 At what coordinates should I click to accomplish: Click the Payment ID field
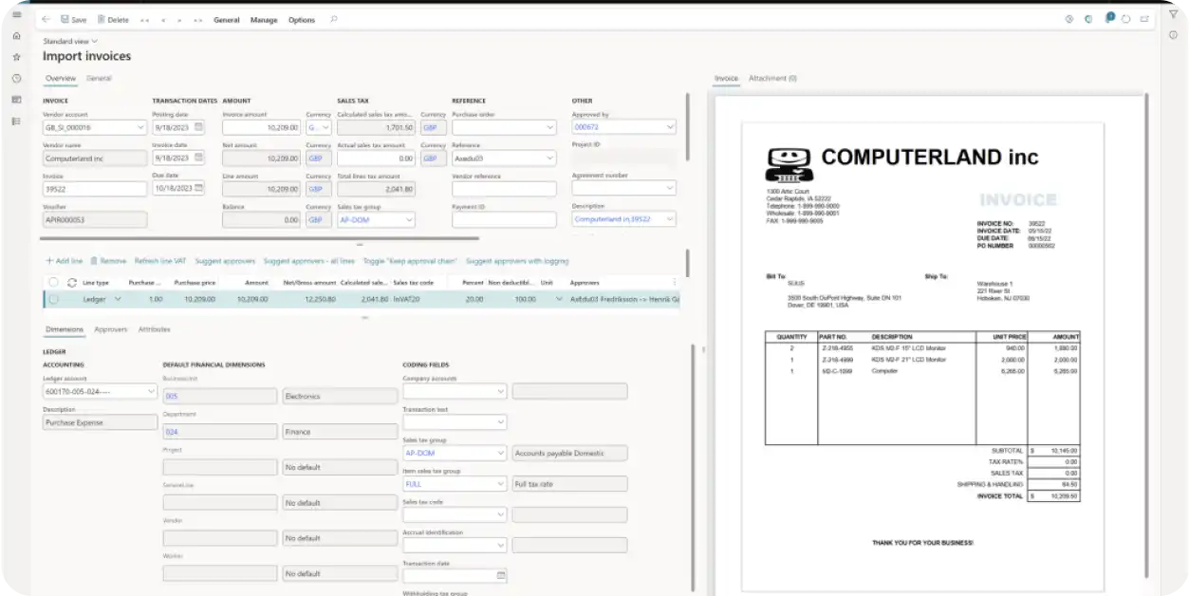[x=504, y=219]
